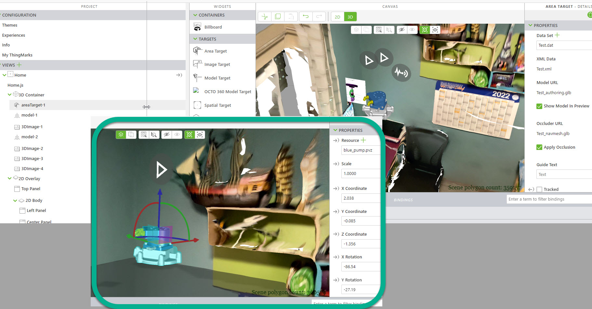Switch the canvas to 2D view
The height and width of the screenshot is (309, 592).
tap(337, 17)
